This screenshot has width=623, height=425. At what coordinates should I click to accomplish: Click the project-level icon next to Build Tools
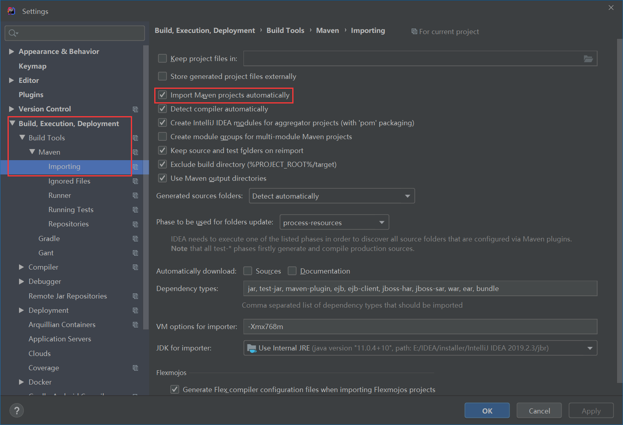pyautogui.click(x=135, y=138)
